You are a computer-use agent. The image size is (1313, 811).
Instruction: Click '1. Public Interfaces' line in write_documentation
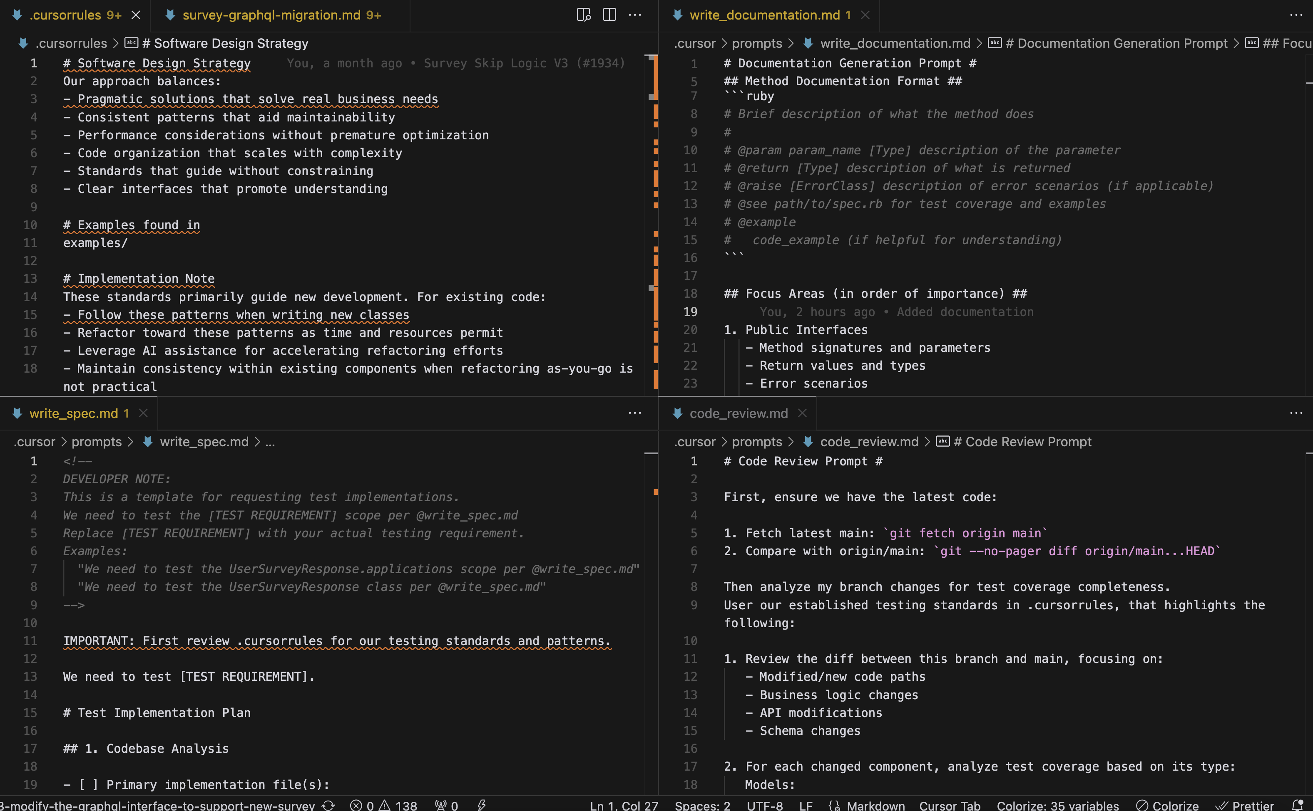point(796,330)
